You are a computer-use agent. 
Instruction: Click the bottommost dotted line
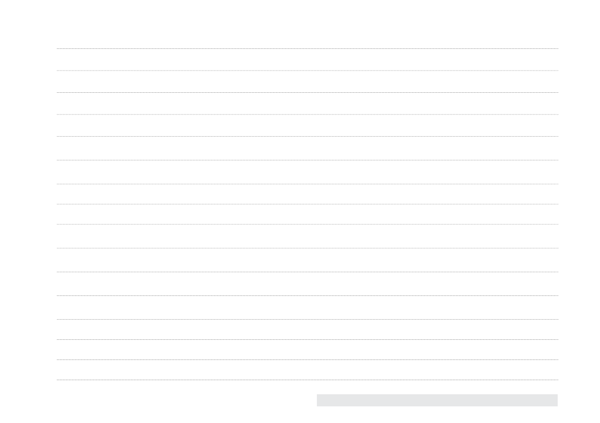[307, 380]
